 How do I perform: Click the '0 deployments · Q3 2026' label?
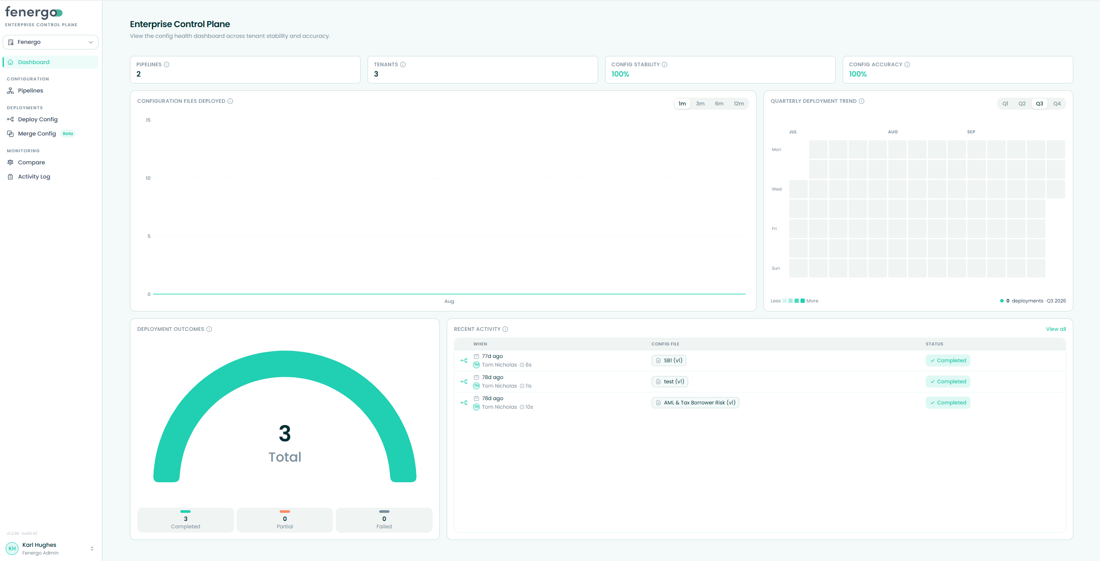(1033, 301)
